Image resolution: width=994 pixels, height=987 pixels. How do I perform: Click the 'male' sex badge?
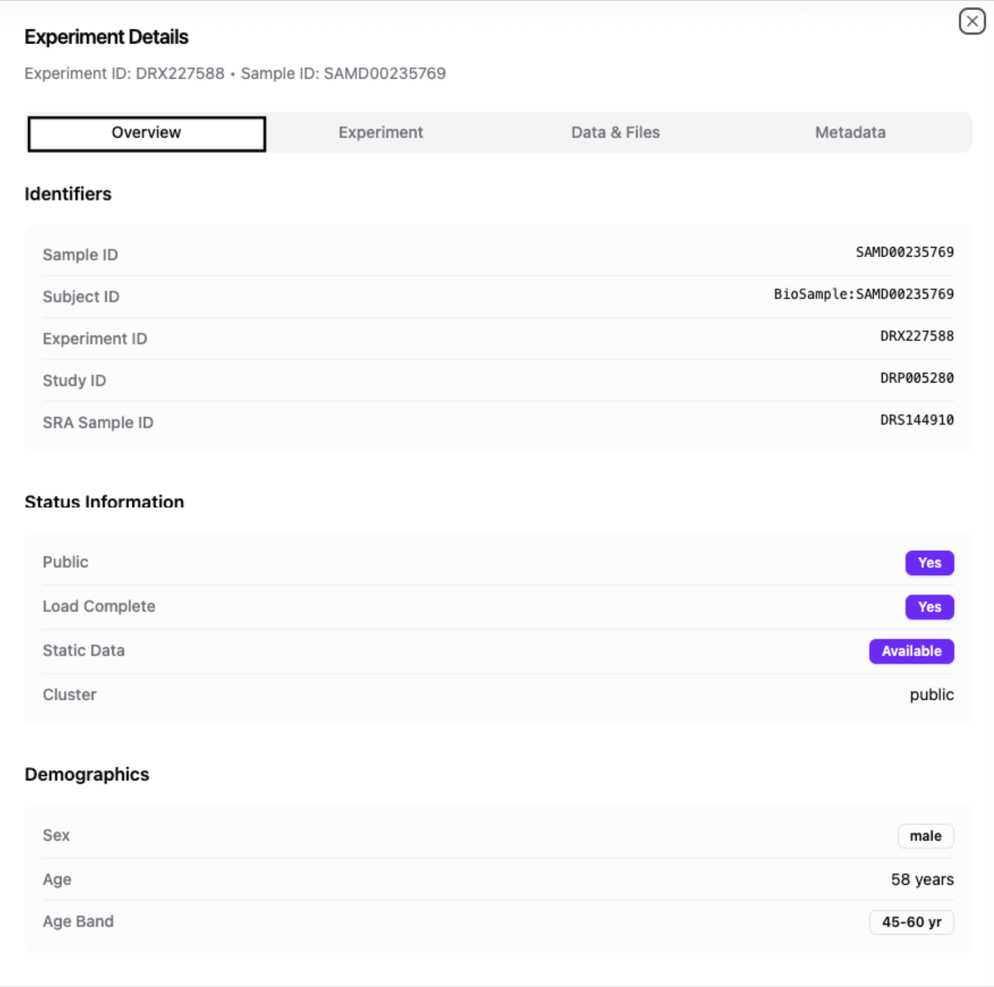click(x=925, y=836)
